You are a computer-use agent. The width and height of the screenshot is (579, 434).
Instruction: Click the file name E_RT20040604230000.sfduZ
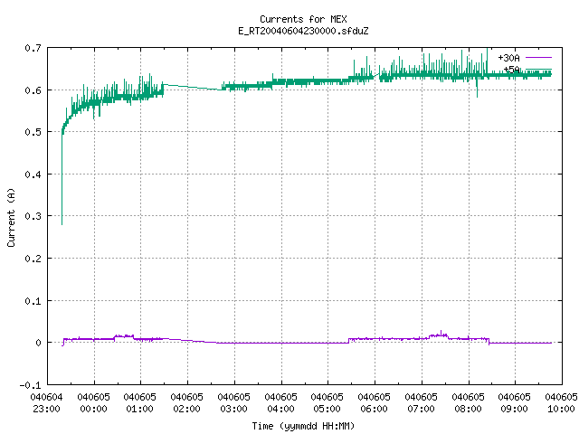coord(303,31)
